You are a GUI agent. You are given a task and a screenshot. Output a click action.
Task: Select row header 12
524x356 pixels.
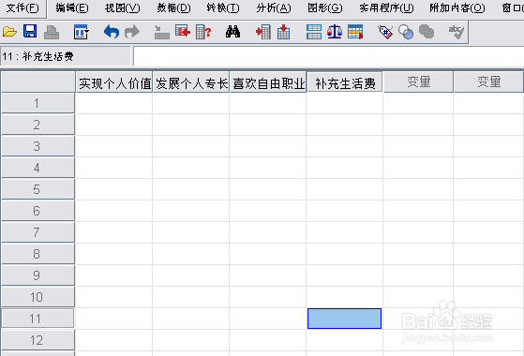point(37,340)
